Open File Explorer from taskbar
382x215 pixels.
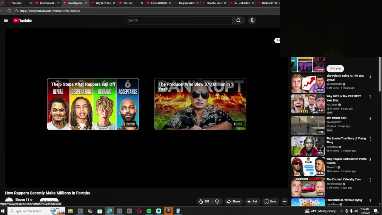click(x=70, y=211)
